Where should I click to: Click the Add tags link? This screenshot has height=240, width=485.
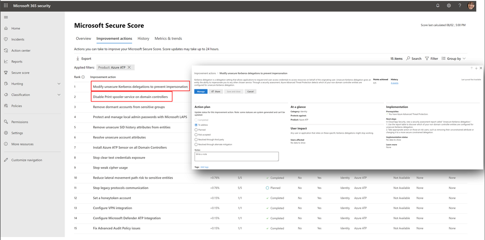(x=204, y=167)
